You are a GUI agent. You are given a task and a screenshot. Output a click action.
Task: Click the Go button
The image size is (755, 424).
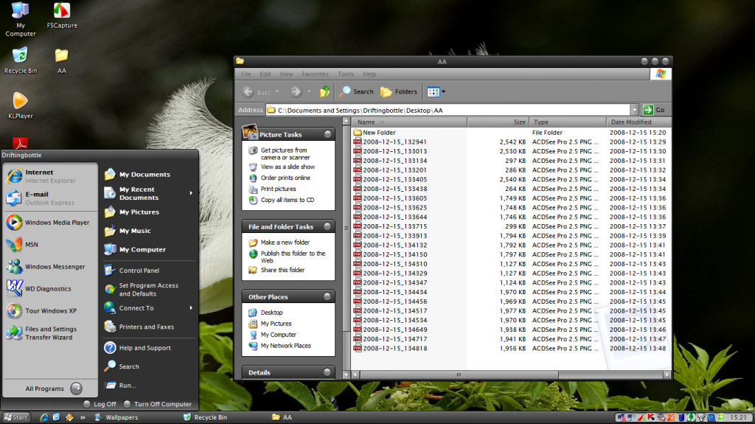tap(655, 110)
